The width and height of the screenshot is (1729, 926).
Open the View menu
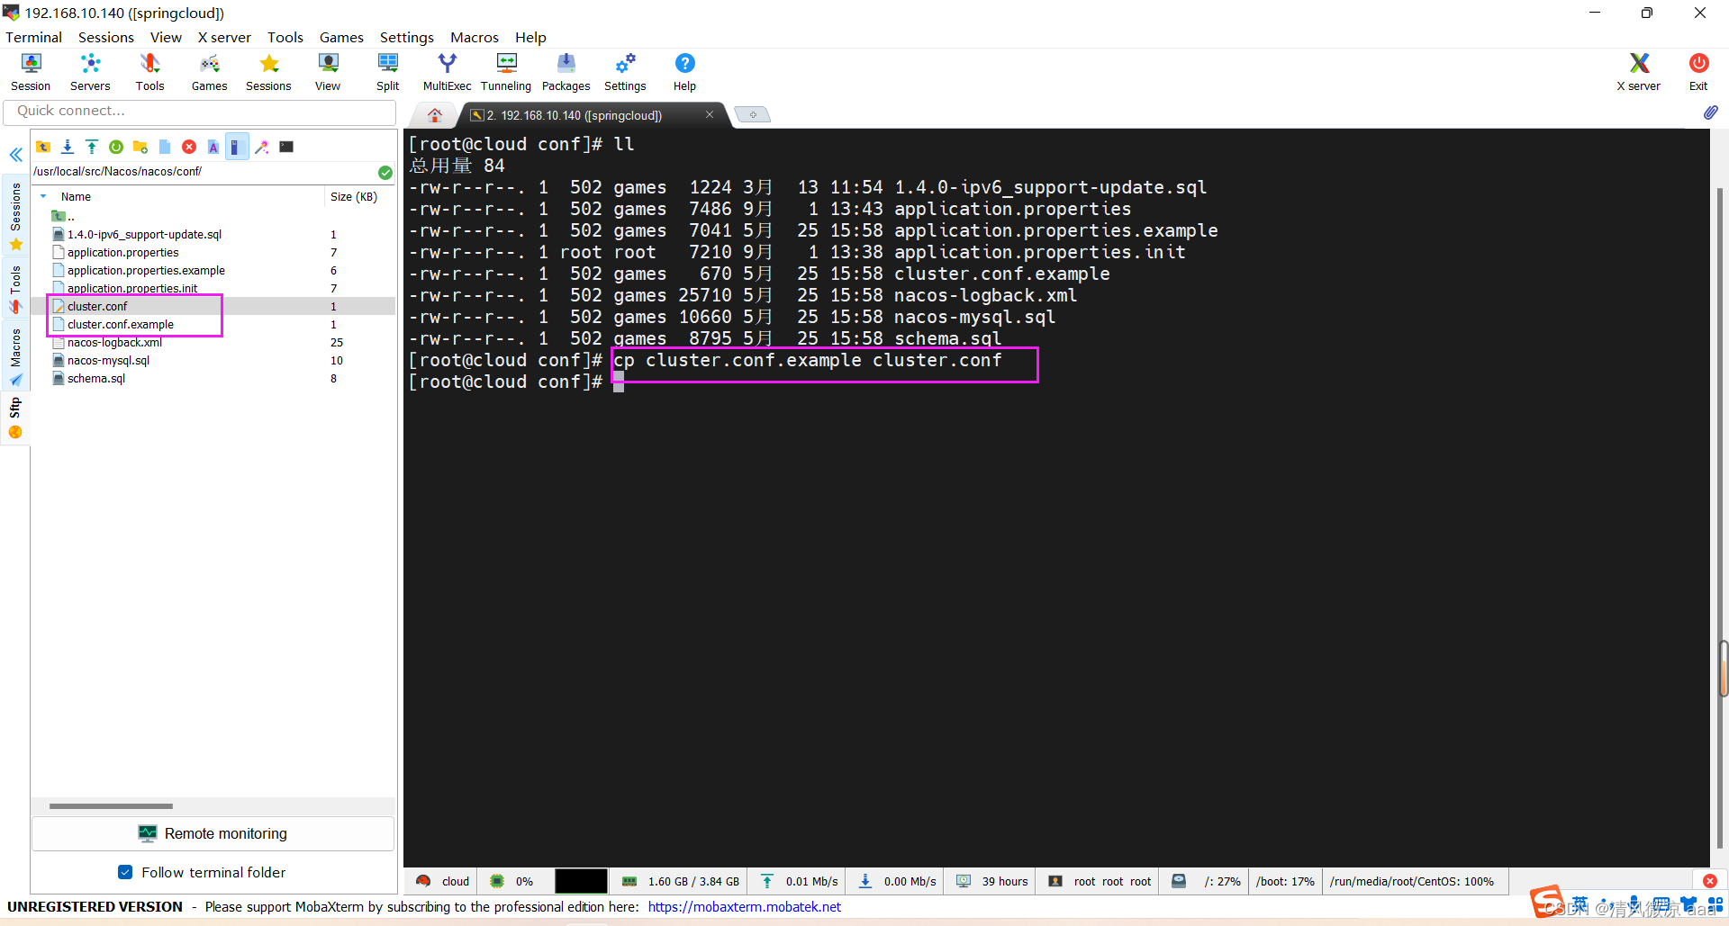pos(166,37)
